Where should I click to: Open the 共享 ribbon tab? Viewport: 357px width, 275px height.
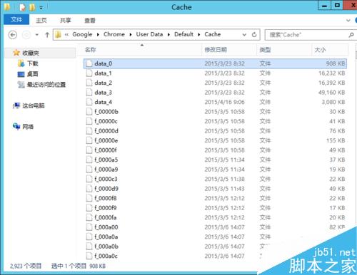click(x=66, y=21)
